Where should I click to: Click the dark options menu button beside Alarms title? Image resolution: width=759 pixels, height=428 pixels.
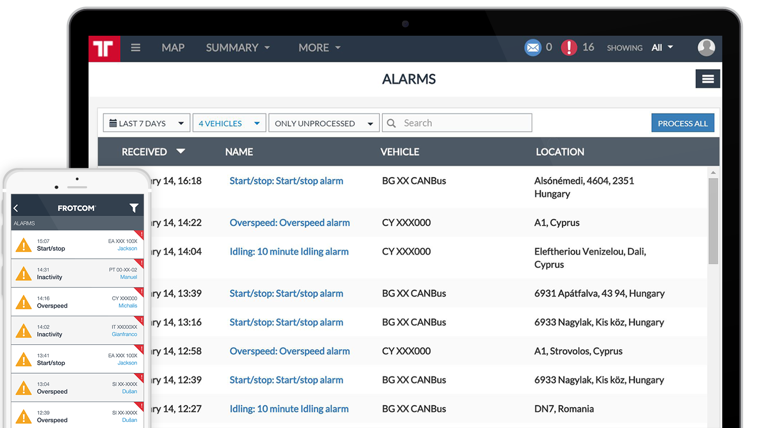707,79
